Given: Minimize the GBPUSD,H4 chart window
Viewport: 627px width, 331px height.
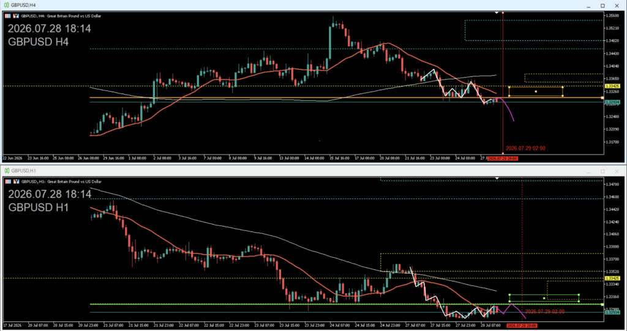Looking at the screenshot, I should pos(588,7).
